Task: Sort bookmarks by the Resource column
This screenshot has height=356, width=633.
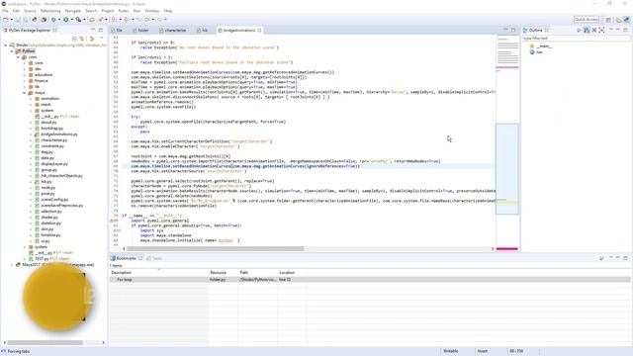Action: click(x=224, y=273)
